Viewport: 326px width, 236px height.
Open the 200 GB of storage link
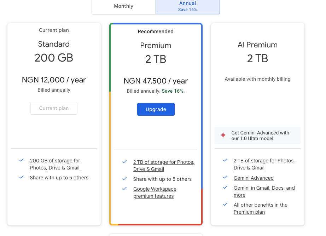(55, 164)
